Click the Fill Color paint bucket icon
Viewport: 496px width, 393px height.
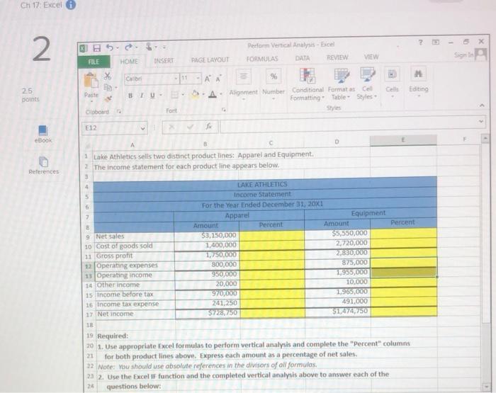[x=195, y=94]
